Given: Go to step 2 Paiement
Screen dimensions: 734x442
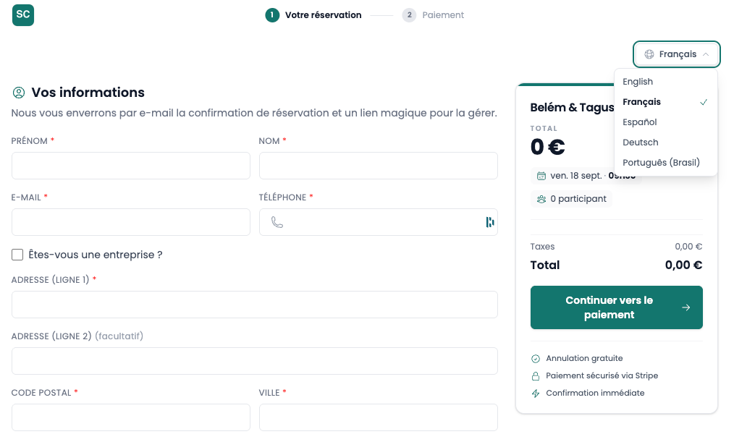Looking at the screenshot, I should click(x=433, y=15).
